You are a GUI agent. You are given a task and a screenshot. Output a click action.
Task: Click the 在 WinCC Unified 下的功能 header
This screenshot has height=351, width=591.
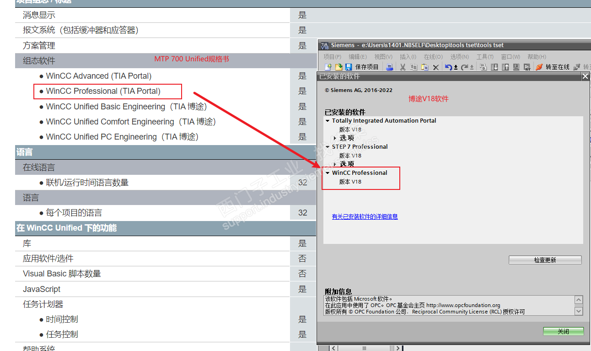point(166,228)
